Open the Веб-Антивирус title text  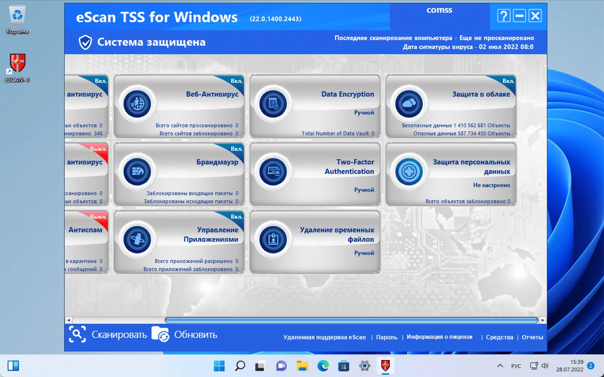pyautogui.click(x=212, y=94)
